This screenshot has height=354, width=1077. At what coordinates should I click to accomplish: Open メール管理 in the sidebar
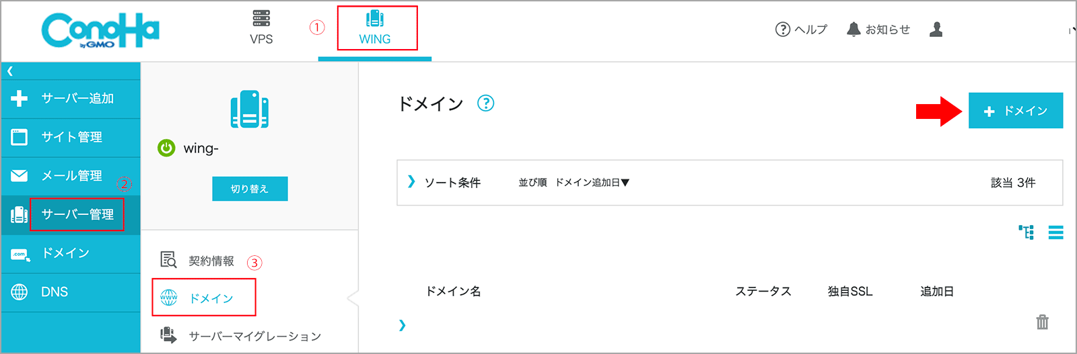pyautogui.click(x=71, y=176)
